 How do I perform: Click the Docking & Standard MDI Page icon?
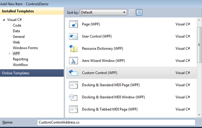(73, 85)
